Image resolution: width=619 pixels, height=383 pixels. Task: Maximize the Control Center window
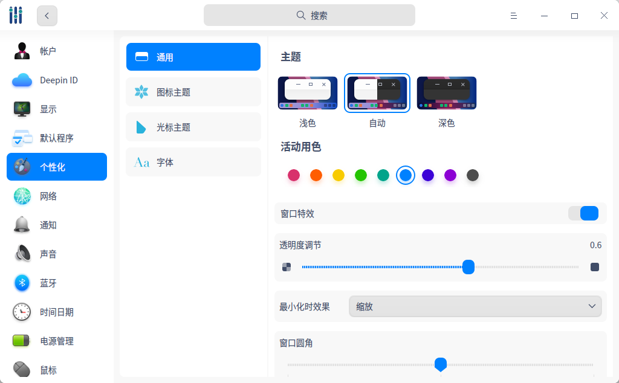[x=574, y=16]
